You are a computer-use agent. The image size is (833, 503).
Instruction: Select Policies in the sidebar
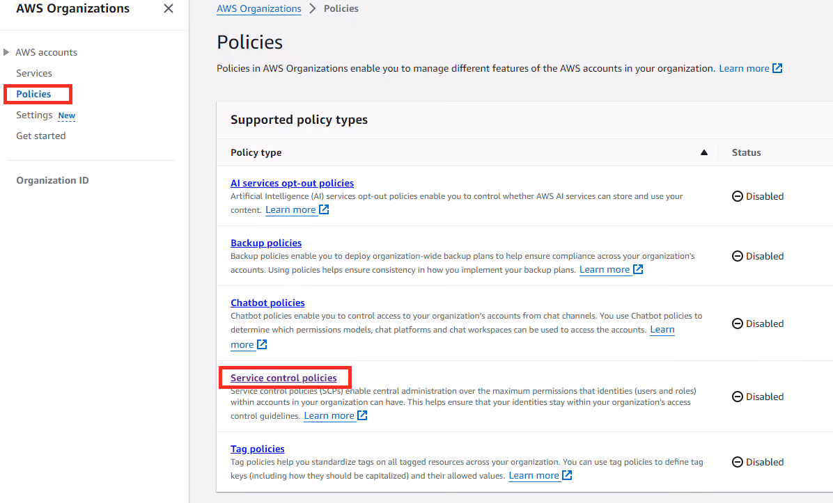click(33, 94)
